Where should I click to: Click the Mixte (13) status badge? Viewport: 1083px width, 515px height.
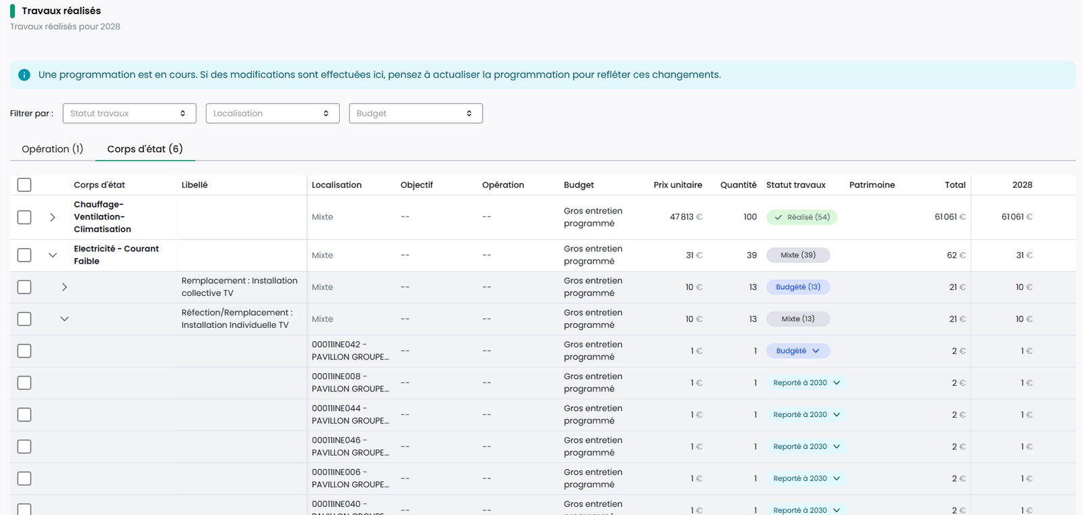tap(798, 318)
